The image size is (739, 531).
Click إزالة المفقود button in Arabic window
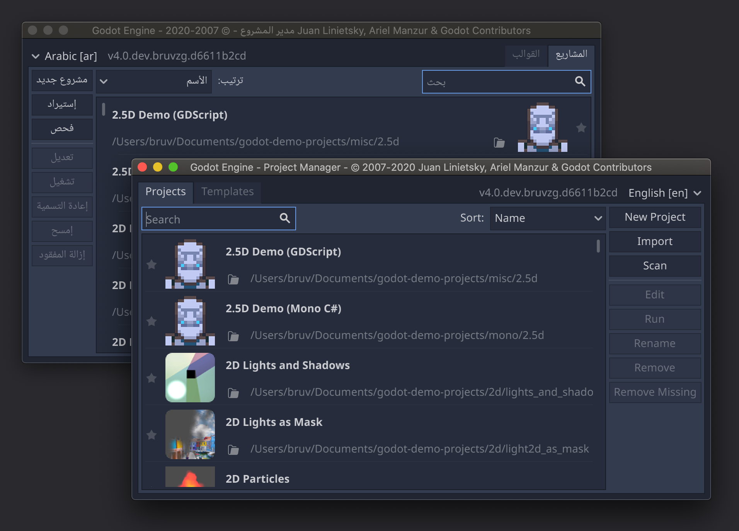pos(62,255)
